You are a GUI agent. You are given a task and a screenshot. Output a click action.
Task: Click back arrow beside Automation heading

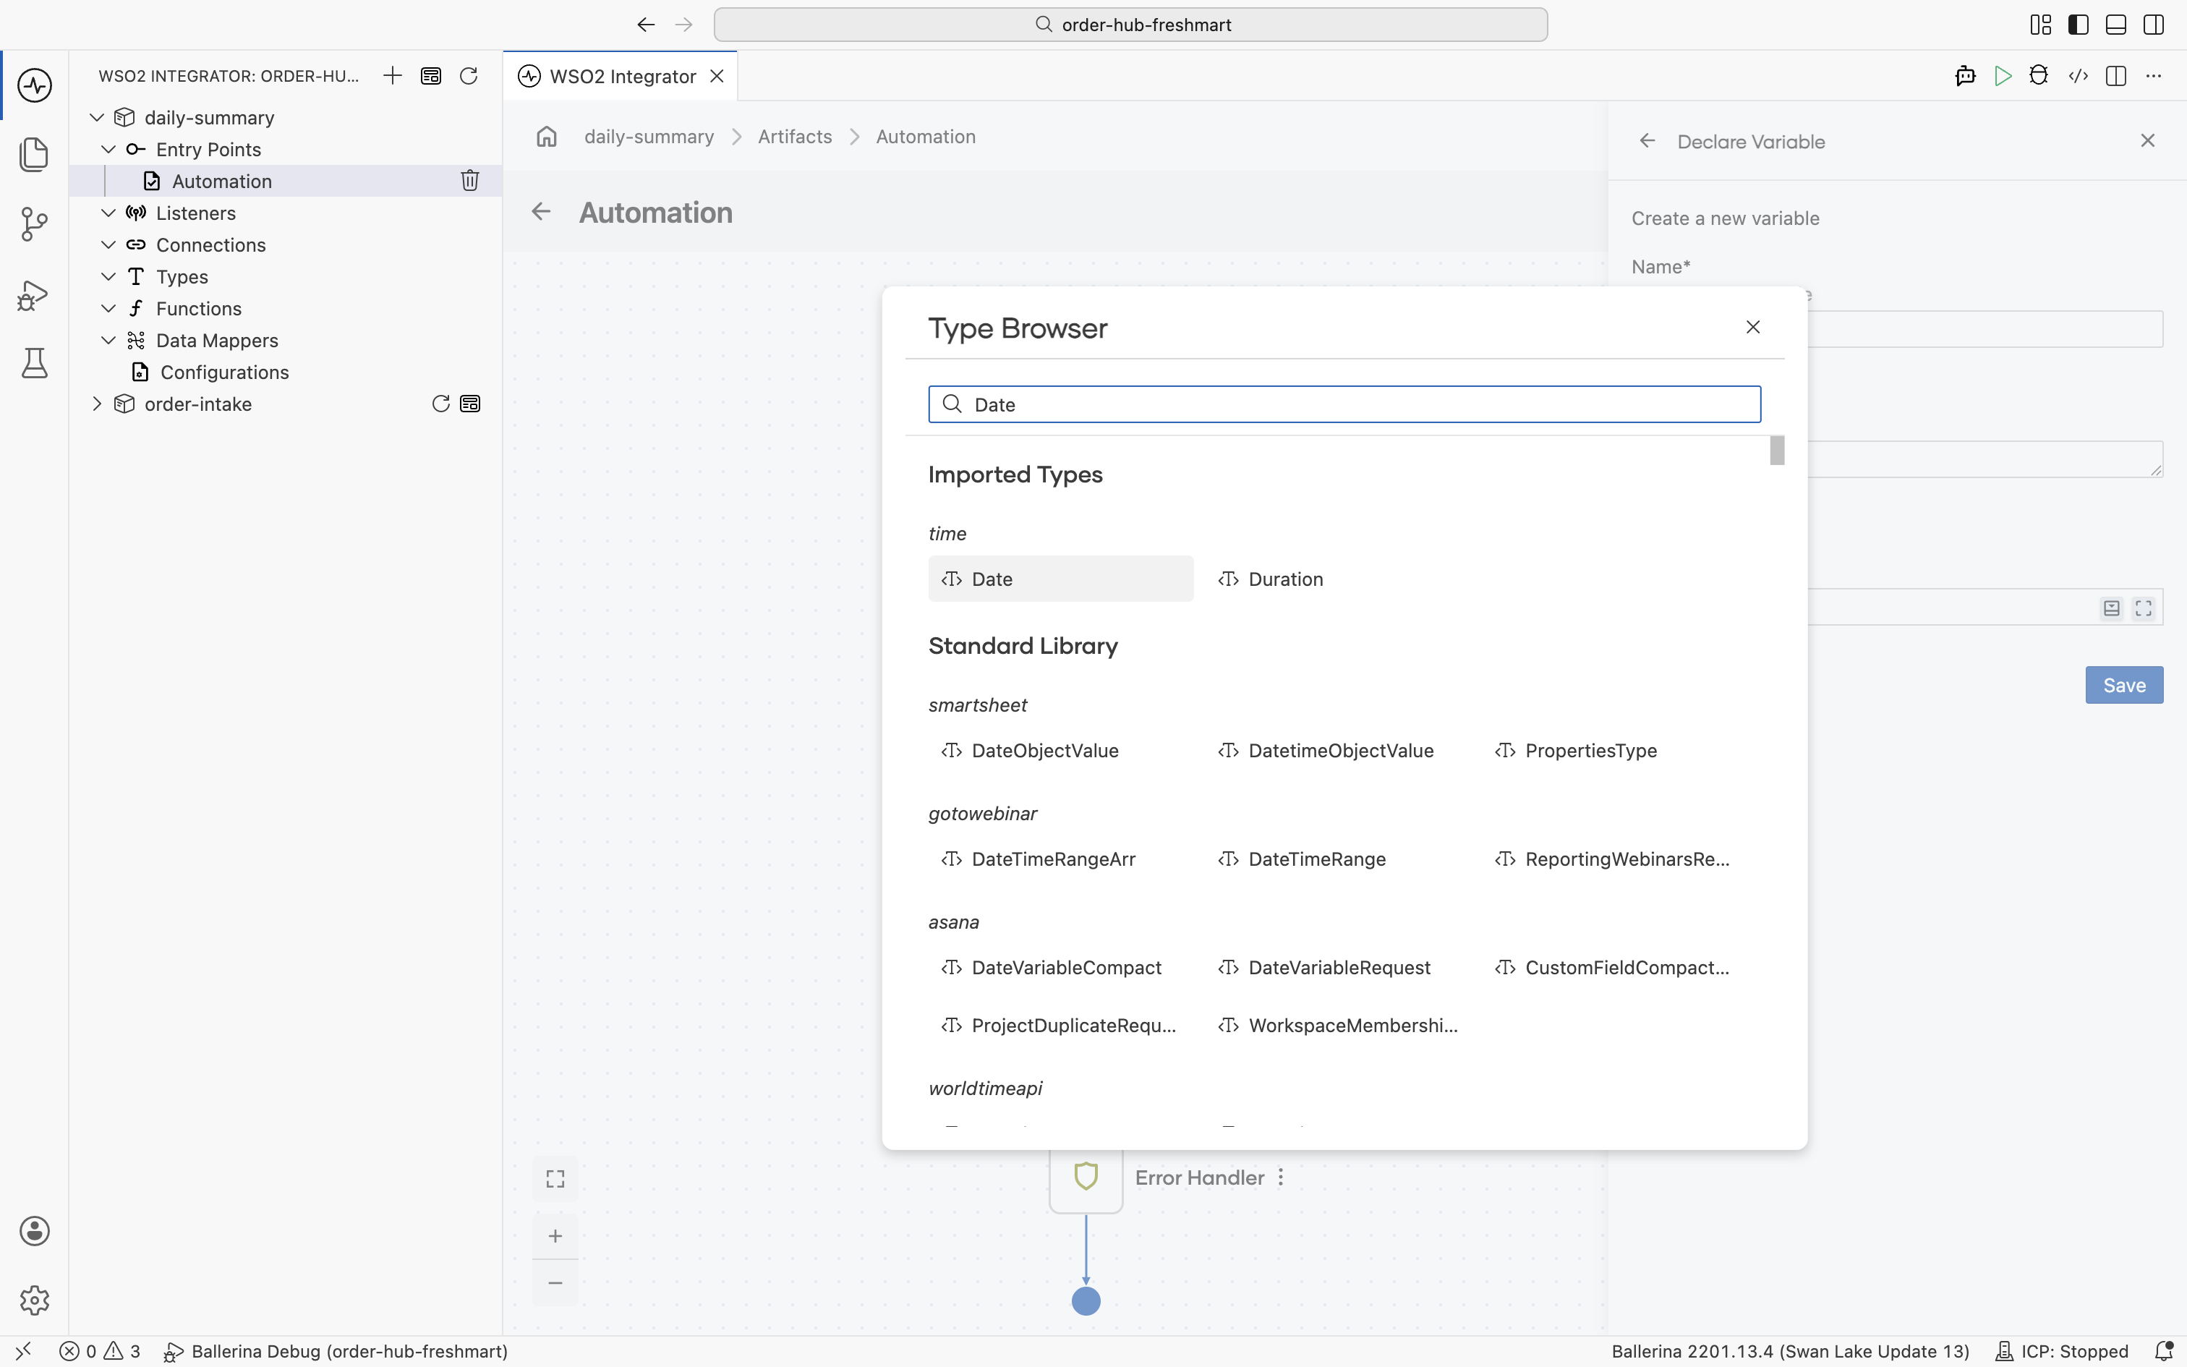tap(540, 211)
